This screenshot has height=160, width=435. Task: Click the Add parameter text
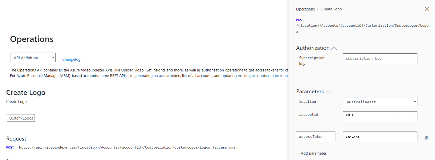pos(313,153)
